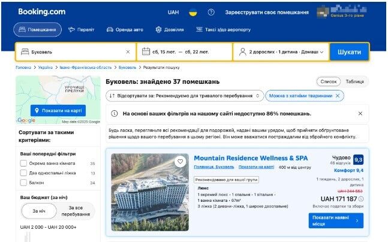The width and height of the screenshot is (388, 242).
Task: Select the Переліт tab
Action: click(x=82, y=30)
